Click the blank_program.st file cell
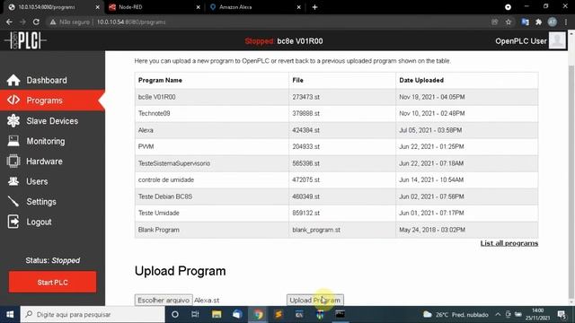Viewport: 575px width, 323px height. coord(341,230)
